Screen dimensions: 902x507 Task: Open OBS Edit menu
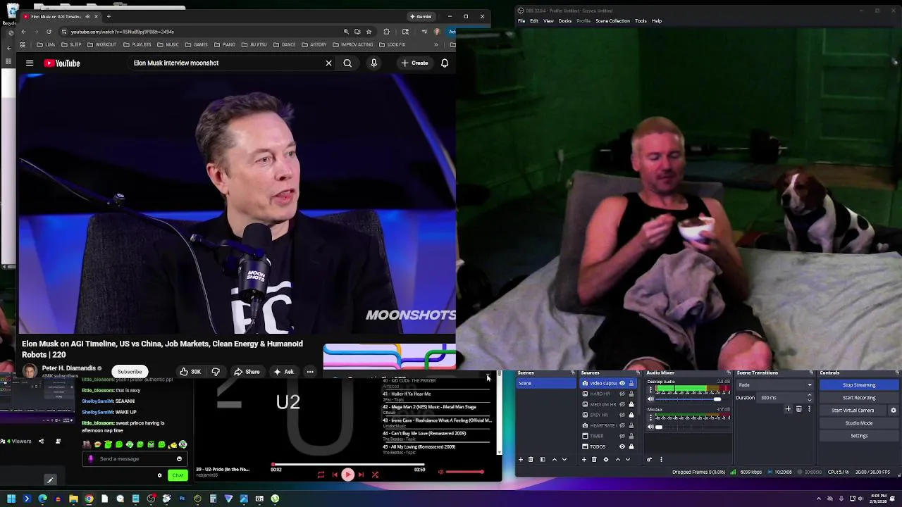coord(534,21)
